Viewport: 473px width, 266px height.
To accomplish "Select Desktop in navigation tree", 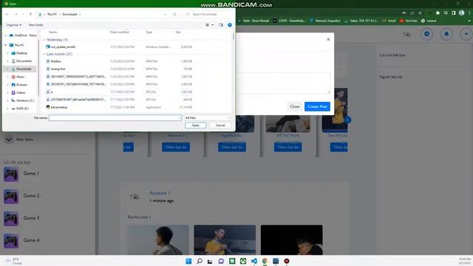I will (19, 53).
